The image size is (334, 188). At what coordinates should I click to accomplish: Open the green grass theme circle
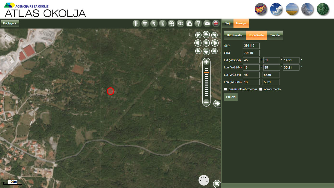tap(323, 9)
